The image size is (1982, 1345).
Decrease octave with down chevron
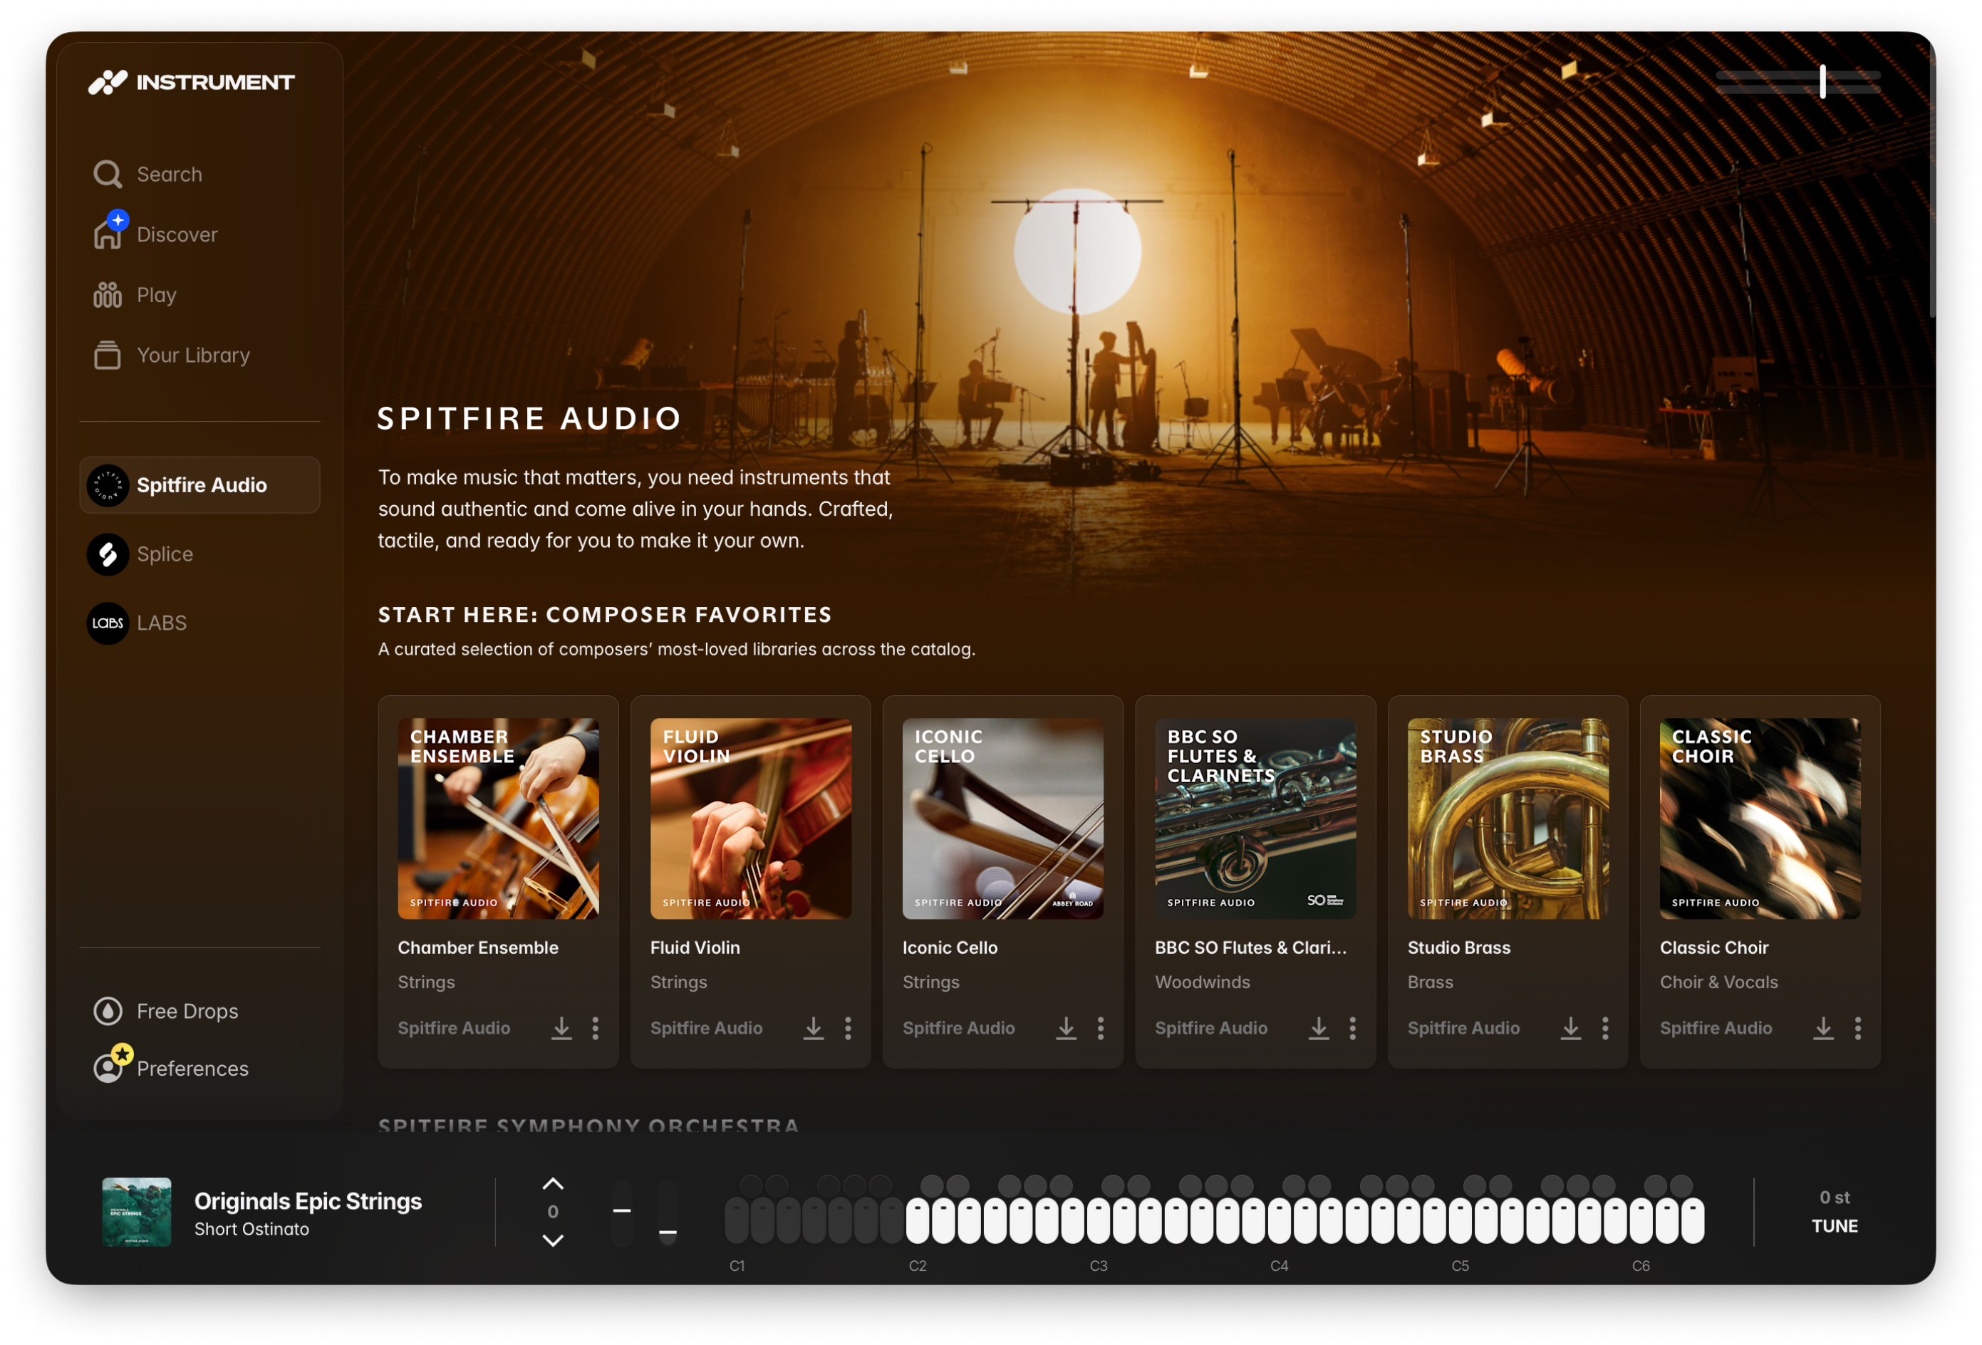pos(553,1240)
